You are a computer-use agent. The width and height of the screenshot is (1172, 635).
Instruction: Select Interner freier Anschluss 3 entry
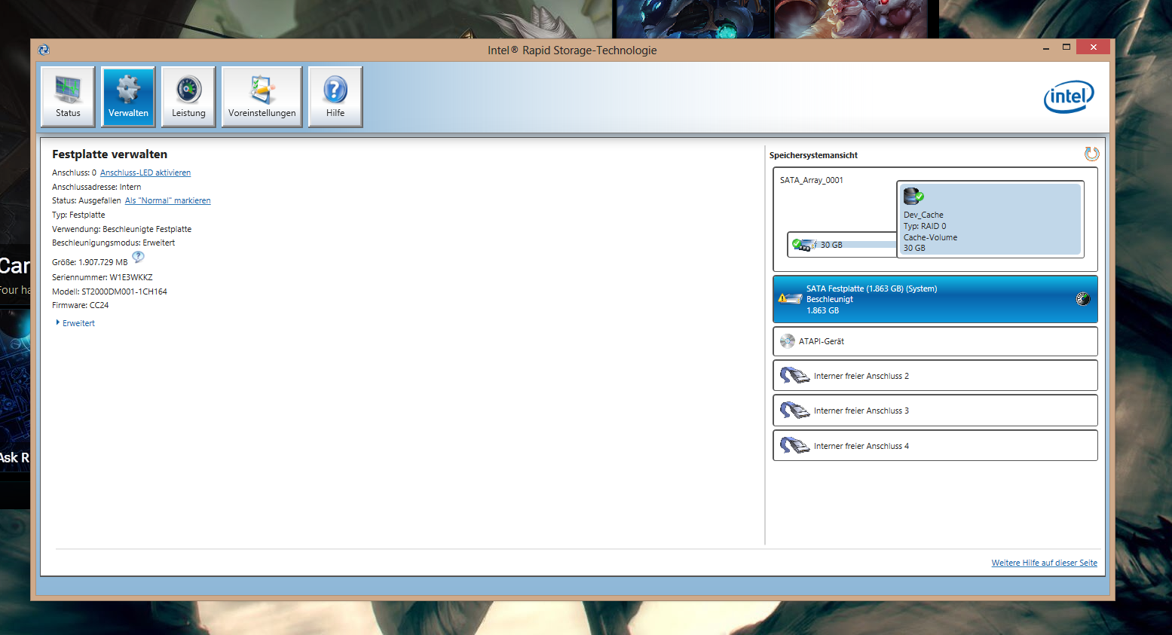coord(935,411)
